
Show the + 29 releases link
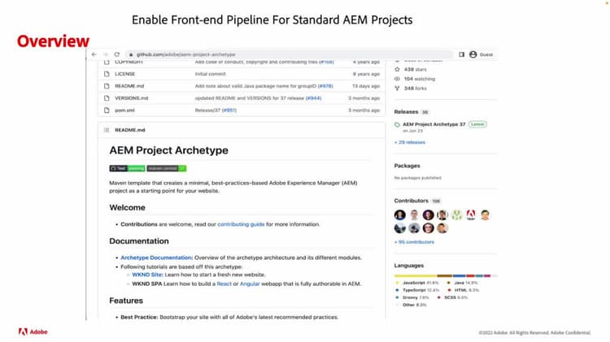point(410,142)
